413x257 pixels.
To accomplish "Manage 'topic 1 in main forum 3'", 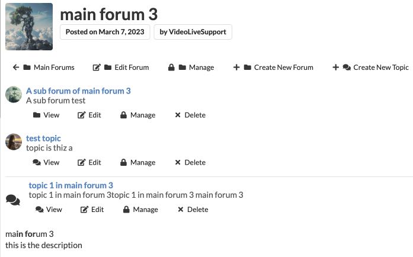I will point(140,210).
